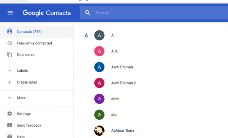228x138 pixels.
Task: Open Contacts (747) list
Action: pos(36,32)
